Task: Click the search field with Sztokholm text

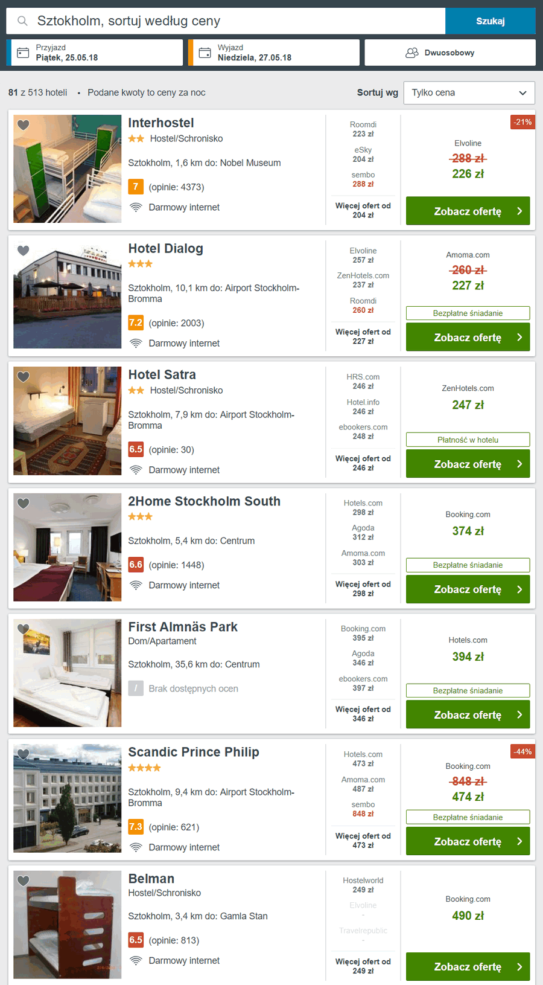Action: tap(226, 21)
